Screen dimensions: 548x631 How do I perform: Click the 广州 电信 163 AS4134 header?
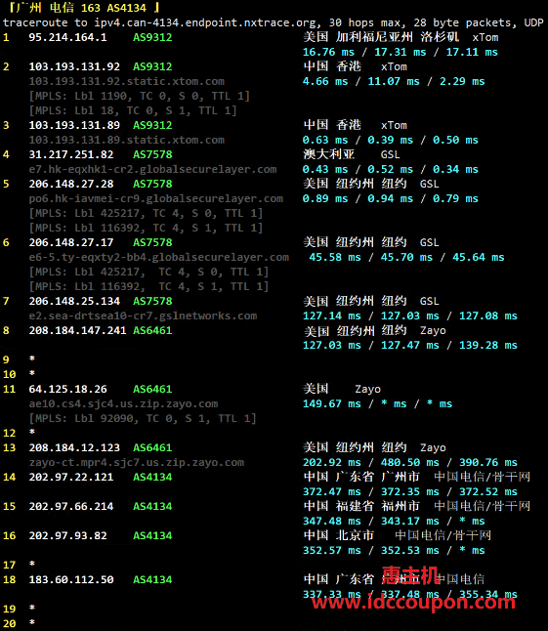pos(83,8)
